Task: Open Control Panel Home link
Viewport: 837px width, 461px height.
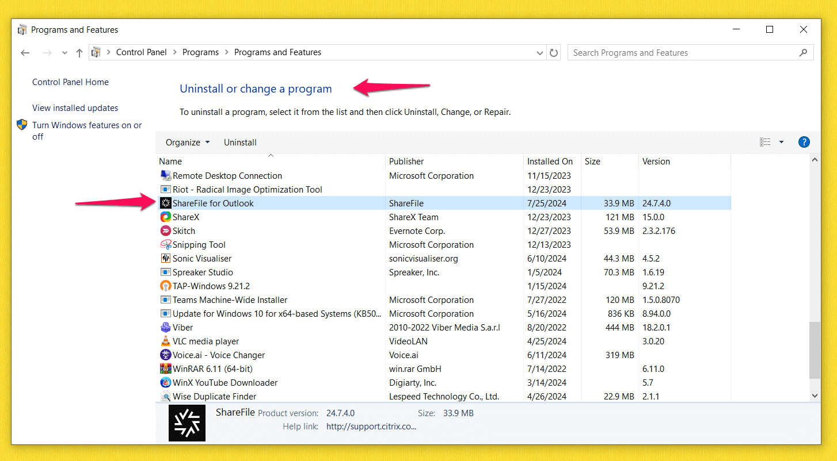Action: pyautogui.click(x=70, y=82)
